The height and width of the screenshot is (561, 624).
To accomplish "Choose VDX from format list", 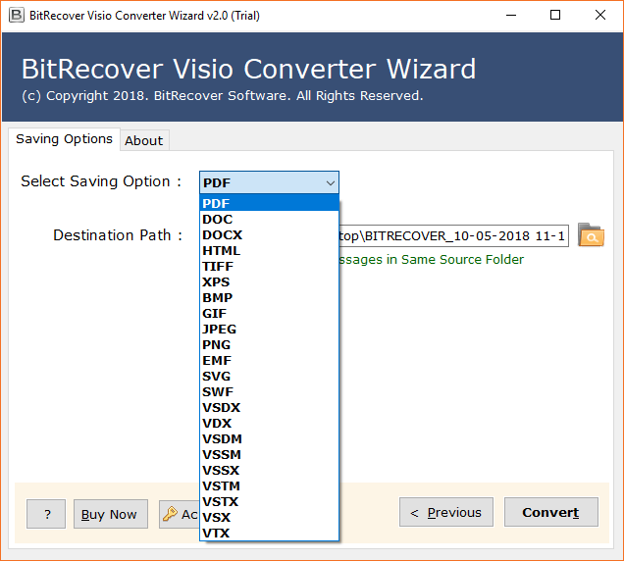I will (269, 424).
